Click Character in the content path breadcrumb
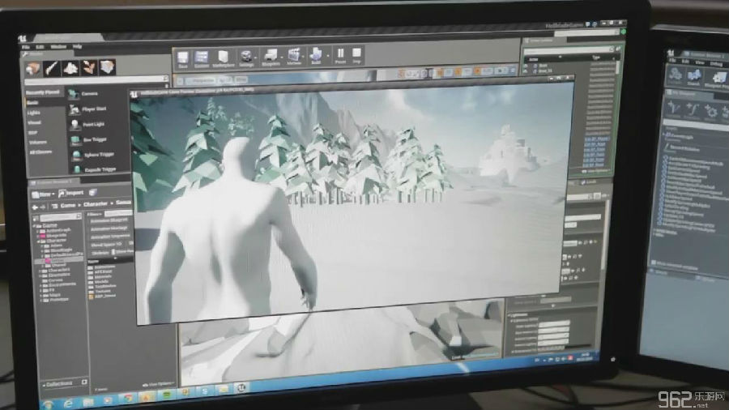This screenshot has height=410, width=729. point(96,204)
